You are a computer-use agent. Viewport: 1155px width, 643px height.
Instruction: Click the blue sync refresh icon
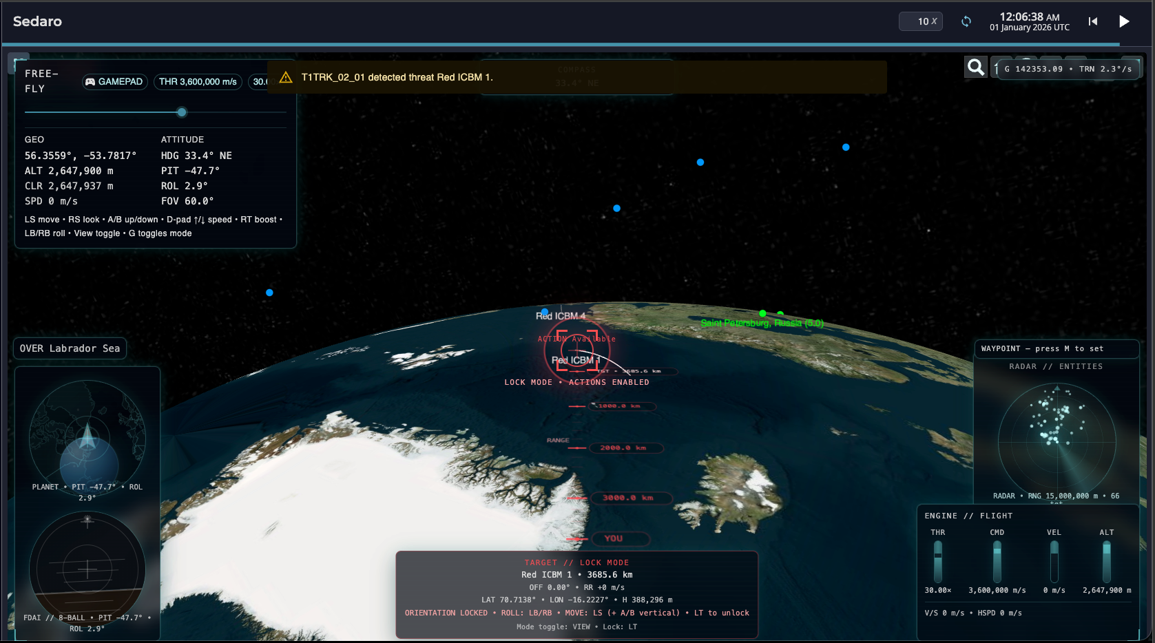coord(966,21)
